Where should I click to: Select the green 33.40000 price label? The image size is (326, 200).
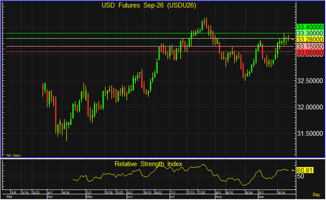tap(310, 27)
